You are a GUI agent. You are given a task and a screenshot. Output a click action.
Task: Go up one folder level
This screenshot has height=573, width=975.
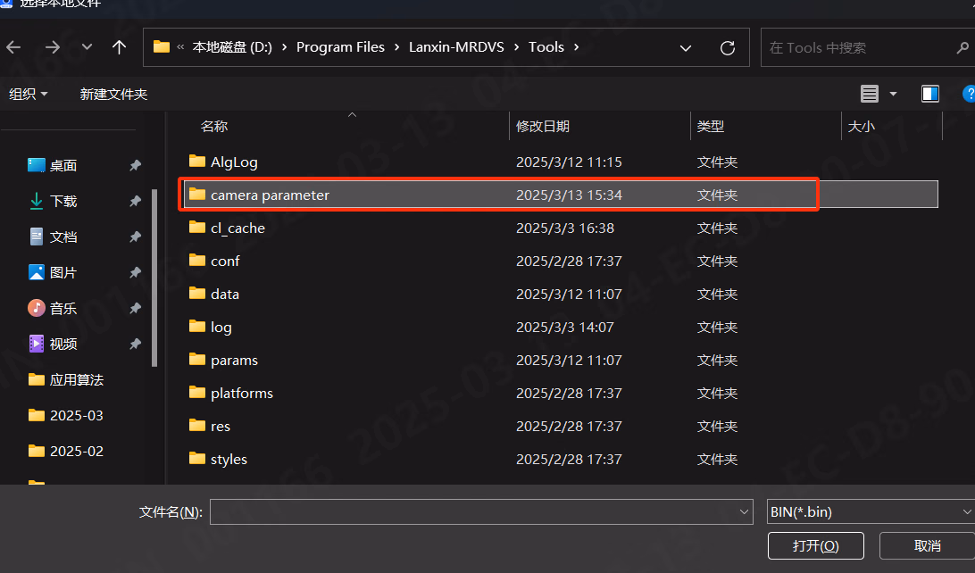(x=119, y=47)
